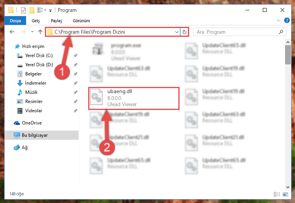This screenshot has height=203, width=295.
Task: Open the recent locations dropdown arrow
Action: click(x=32, y=31)
